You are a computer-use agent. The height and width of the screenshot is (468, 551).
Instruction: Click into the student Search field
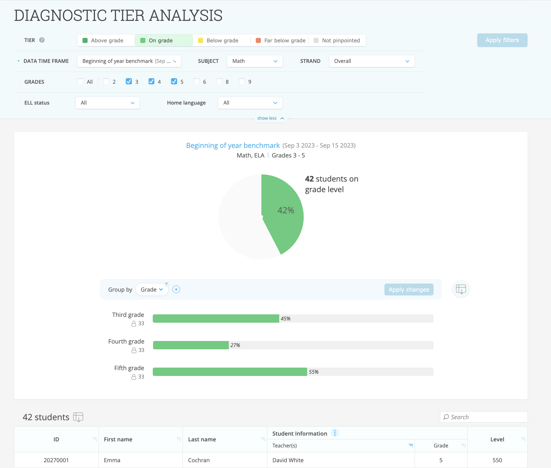tap(484, 417)
